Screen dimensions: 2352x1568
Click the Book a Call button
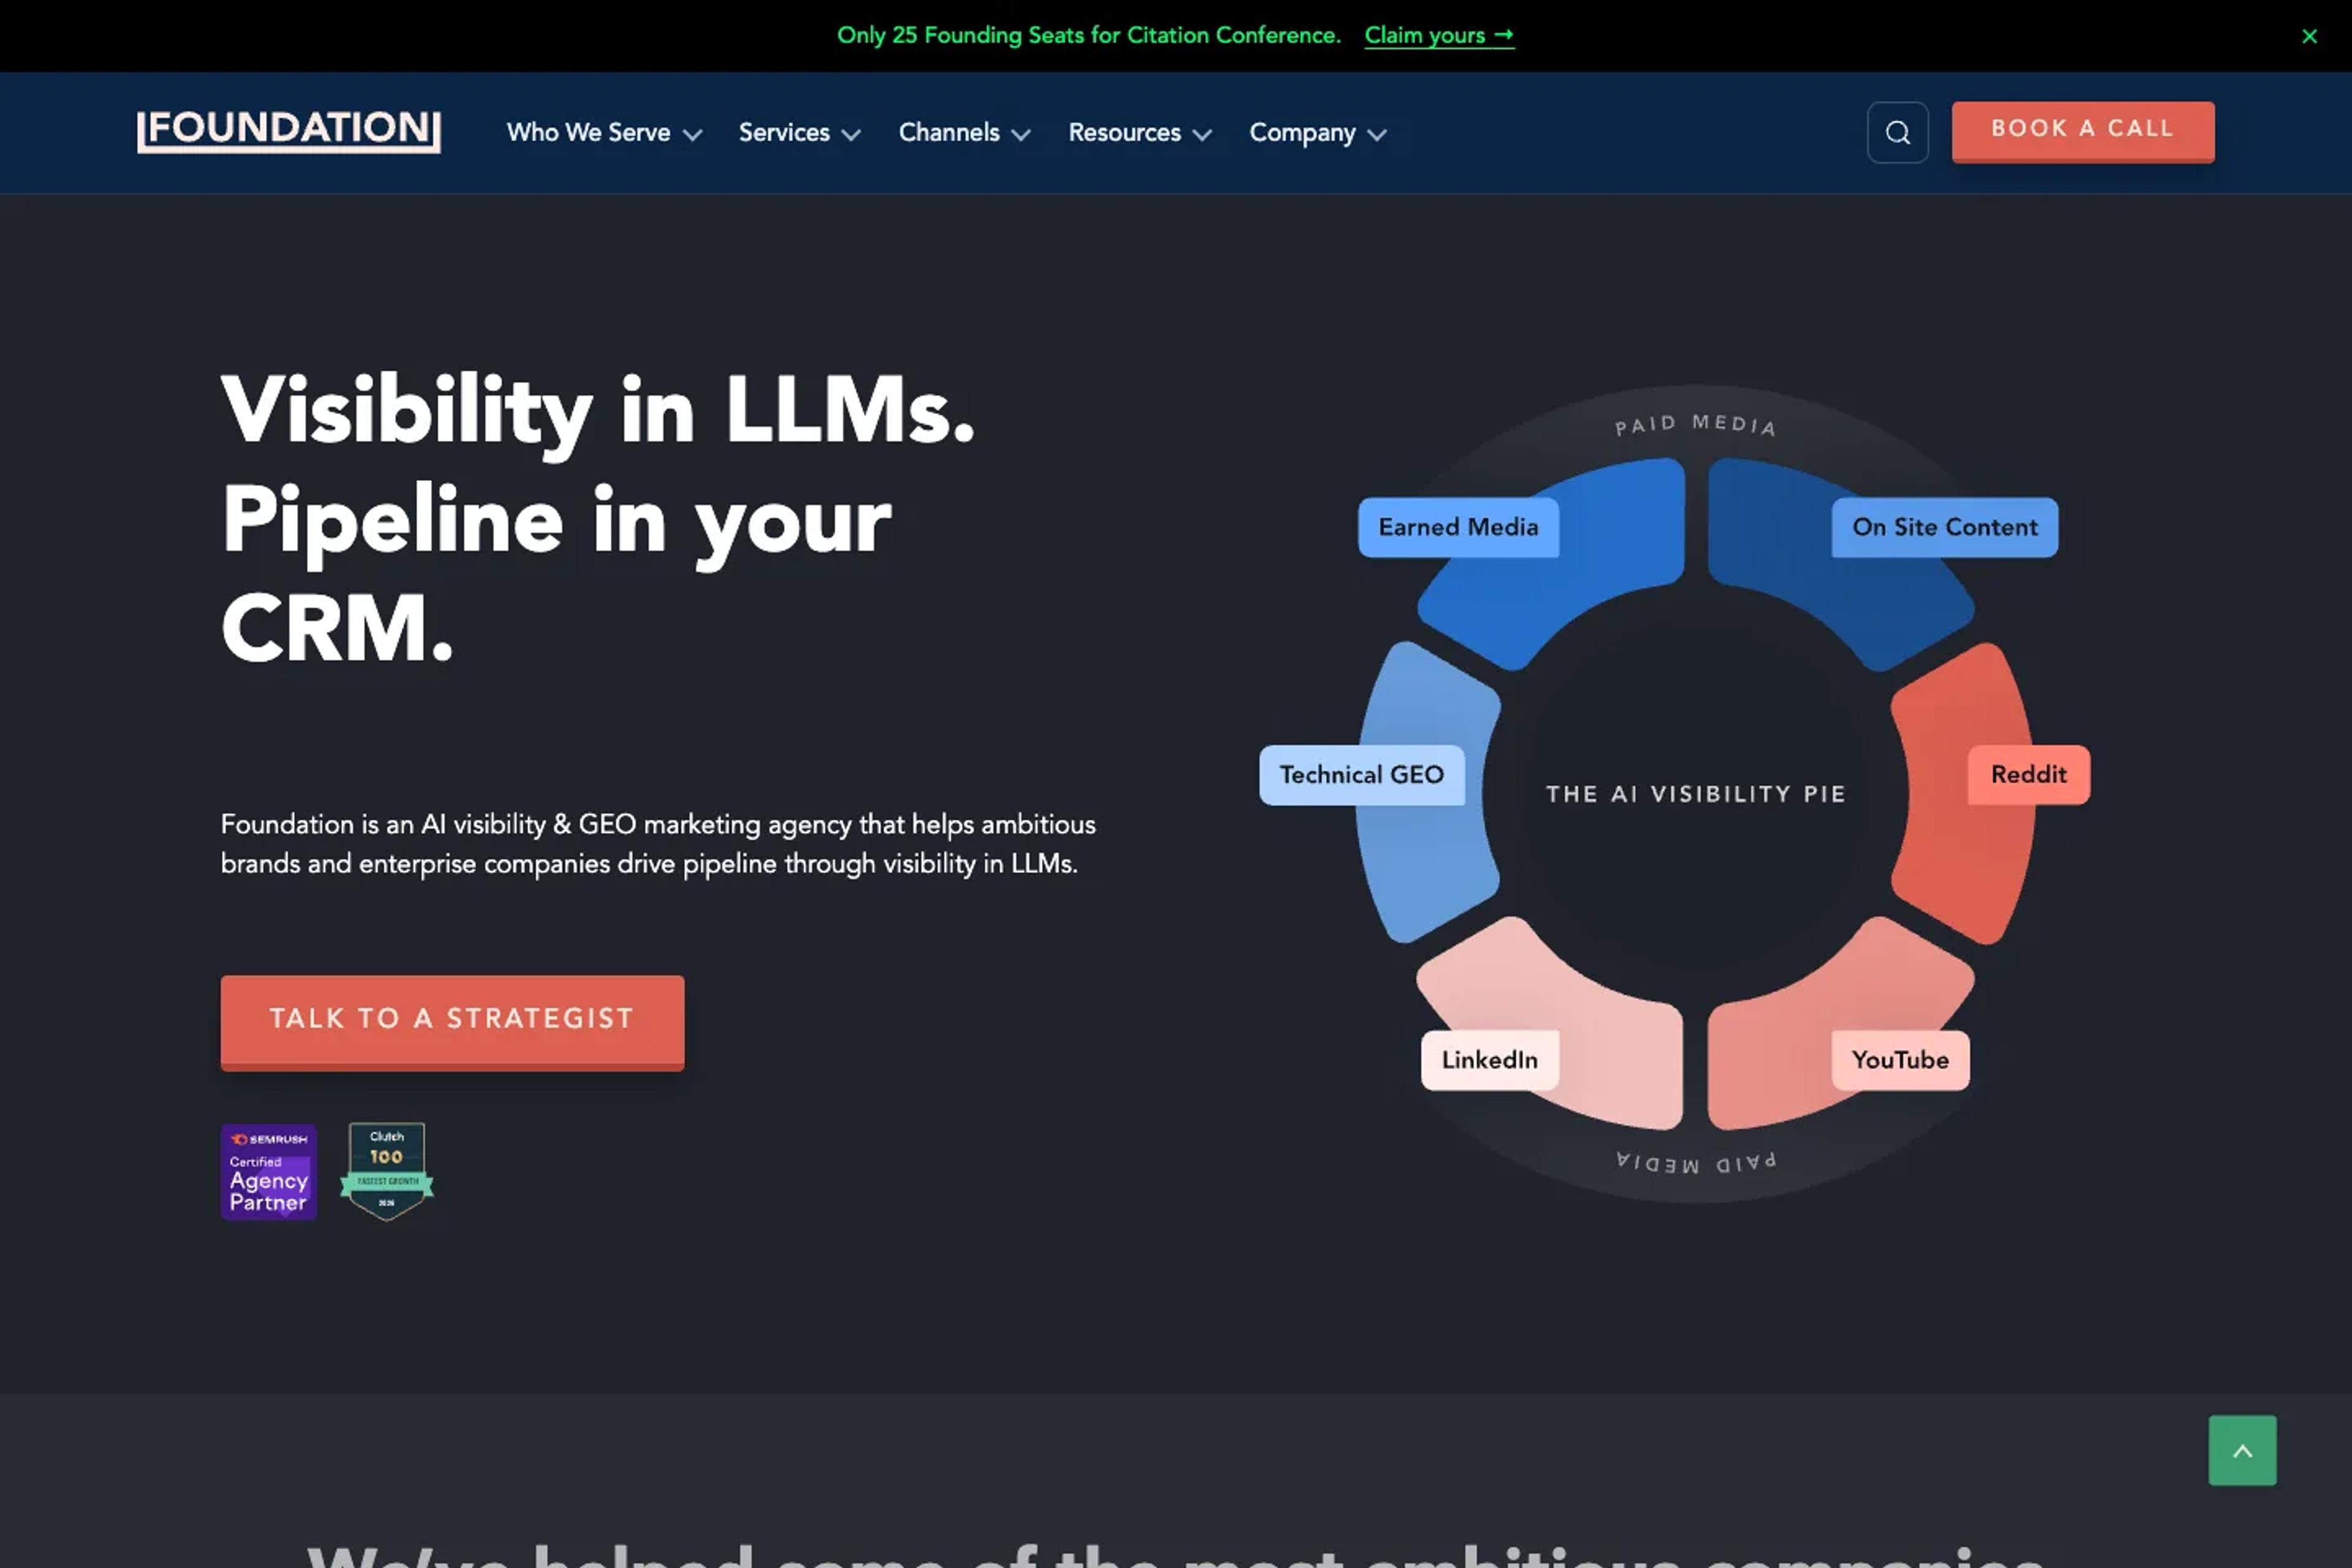tap(2083, 131)
